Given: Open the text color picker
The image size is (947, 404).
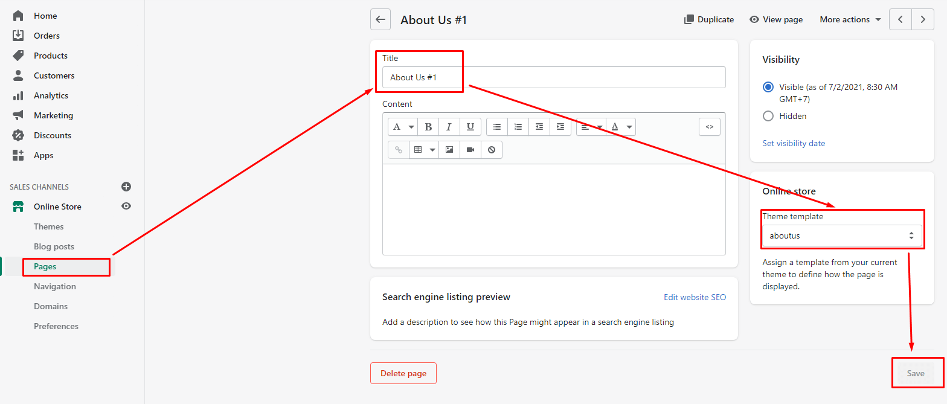Looking at the screenshot, I should point(621,127).
